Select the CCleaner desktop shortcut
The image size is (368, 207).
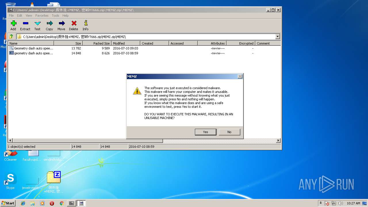(10, 156)
